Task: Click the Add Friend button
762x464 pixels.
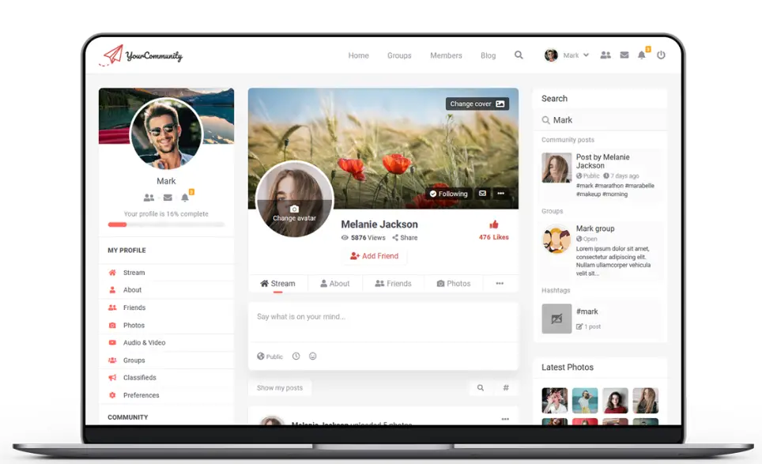Action: click(374, 256)
